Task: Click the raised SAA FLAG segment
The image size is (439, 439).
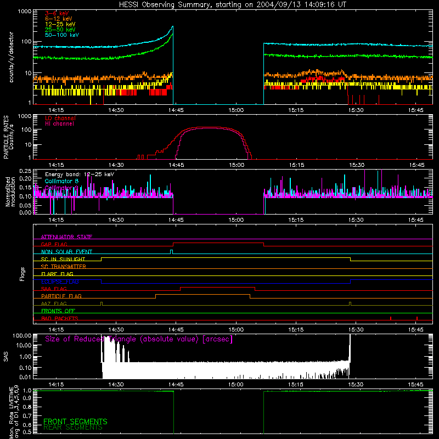Action: click(217, 287)
